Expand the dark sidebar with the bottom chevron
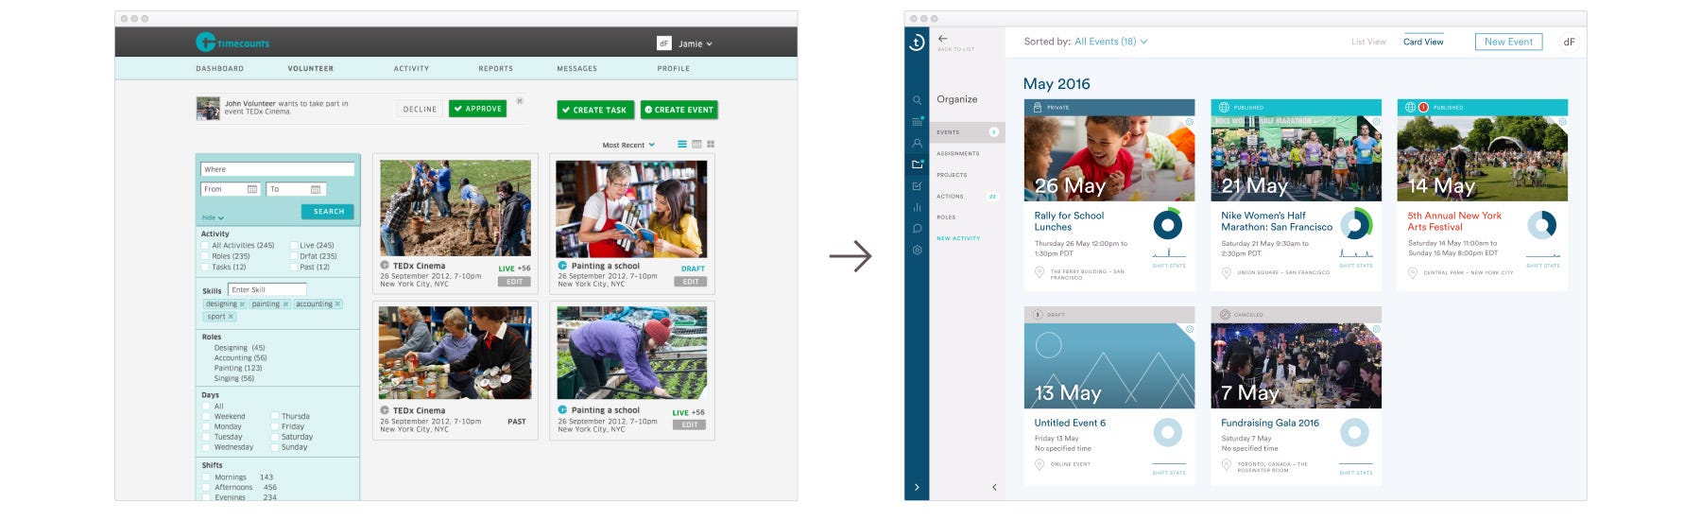 (917, 488)
